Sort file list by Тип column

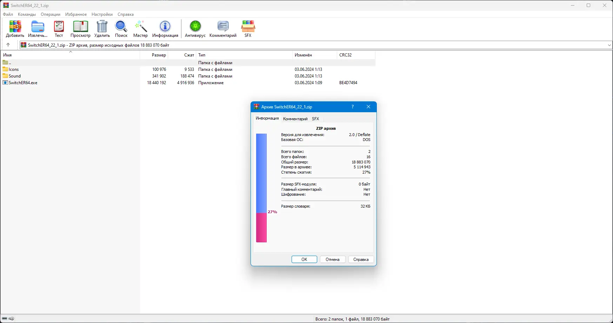coord(244,55)
